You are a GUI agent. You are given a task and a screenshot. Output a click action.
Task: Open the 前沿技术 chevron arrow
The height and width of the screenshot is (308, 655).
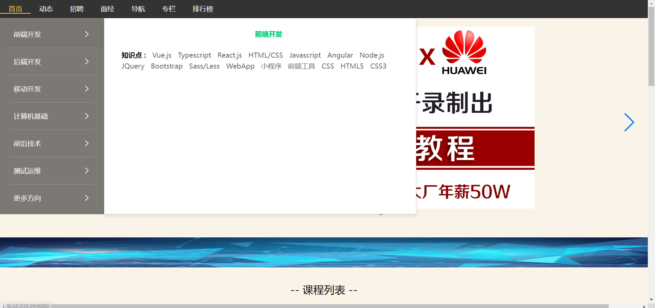87,143
